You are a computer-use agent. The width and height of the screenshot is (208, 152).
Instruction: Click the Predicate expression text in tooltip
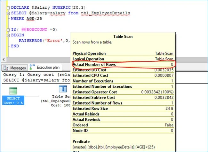pos(114,147)
